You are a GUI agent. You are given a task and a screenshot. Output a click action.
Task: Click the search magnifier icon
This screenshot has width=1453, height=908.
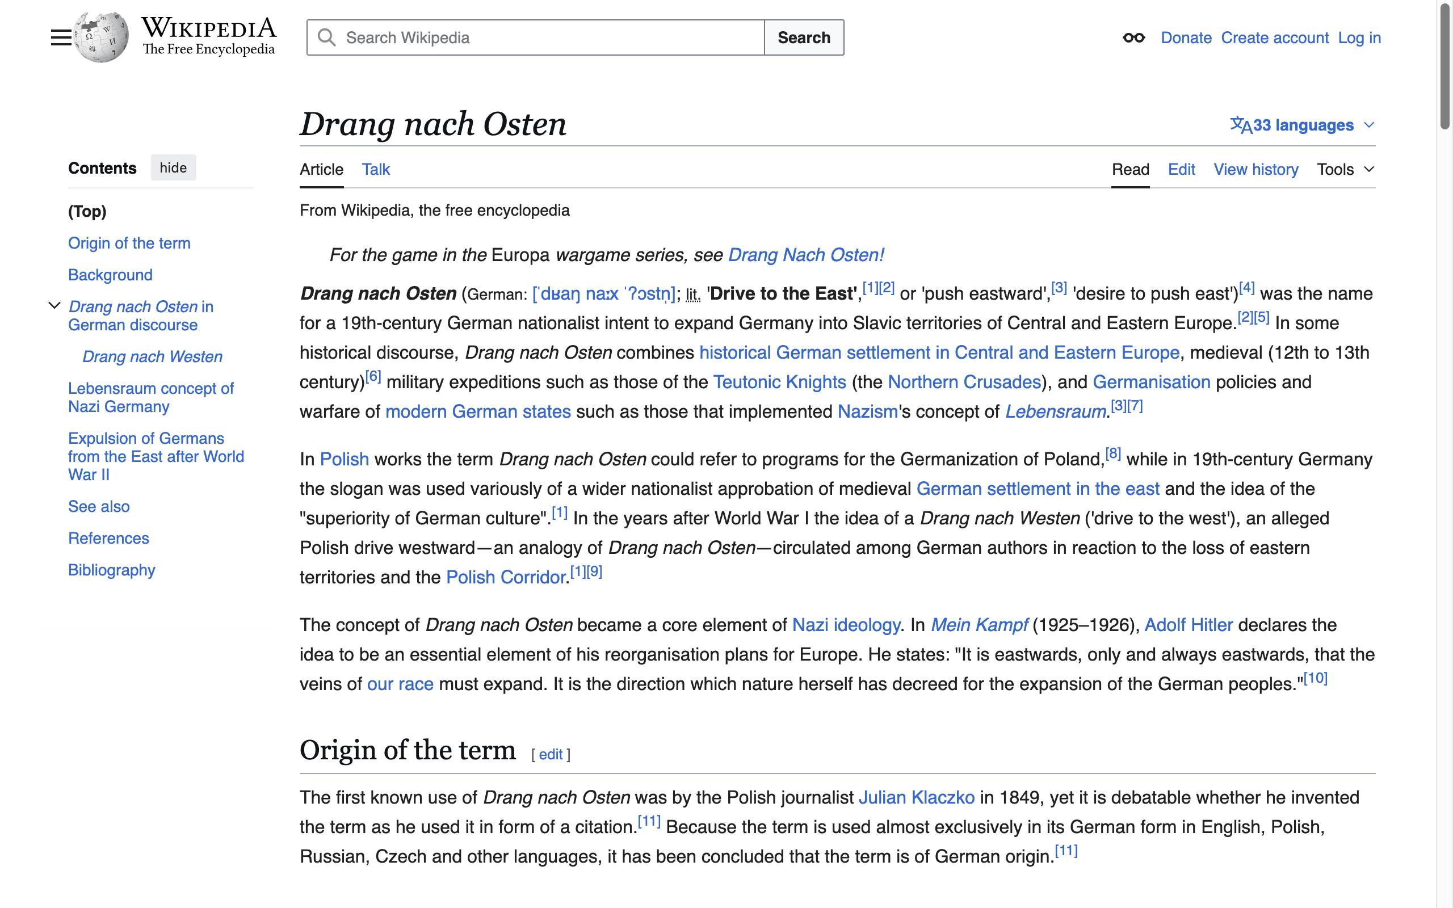click(326, 38)
